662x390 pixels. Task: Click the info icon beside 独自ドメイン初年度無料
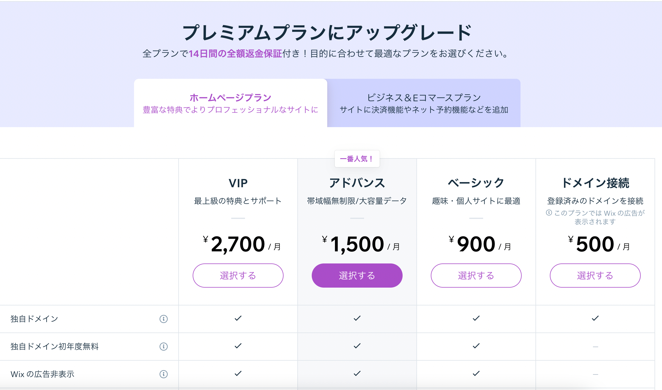click(163, 347)
